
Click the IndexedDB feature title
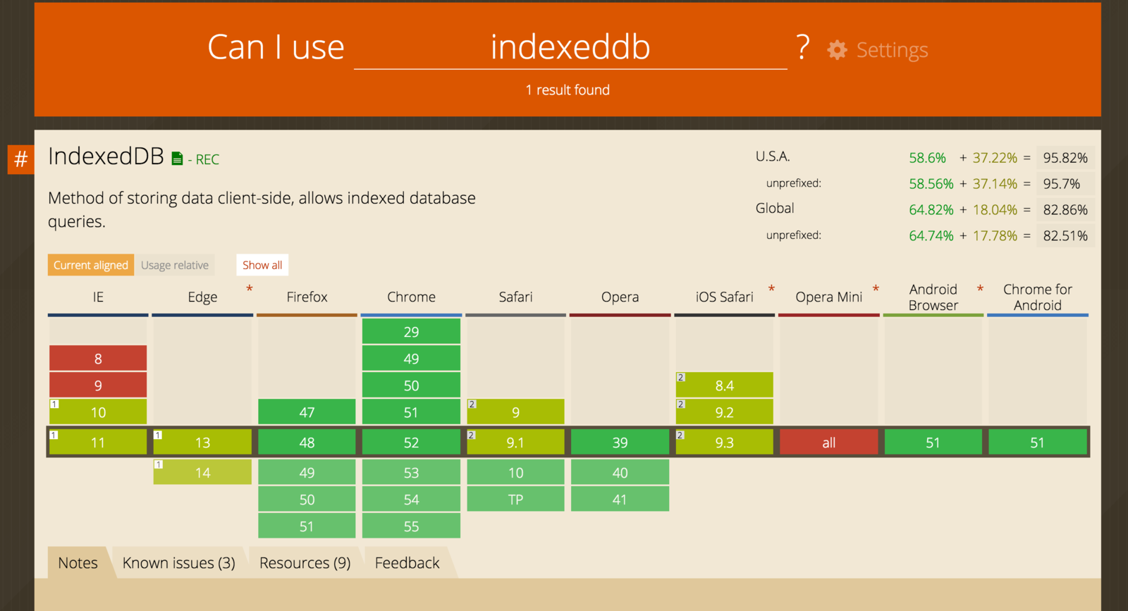tap(106, 156)
